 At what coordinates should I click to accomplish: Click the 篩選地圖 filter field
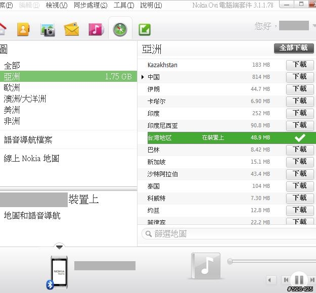coord(229,234)
